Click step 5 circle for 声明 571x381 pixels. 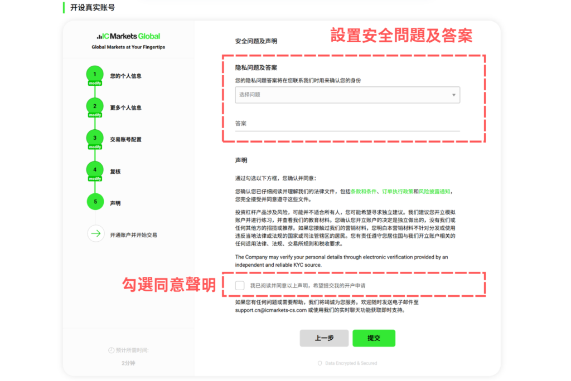[95, 202]
